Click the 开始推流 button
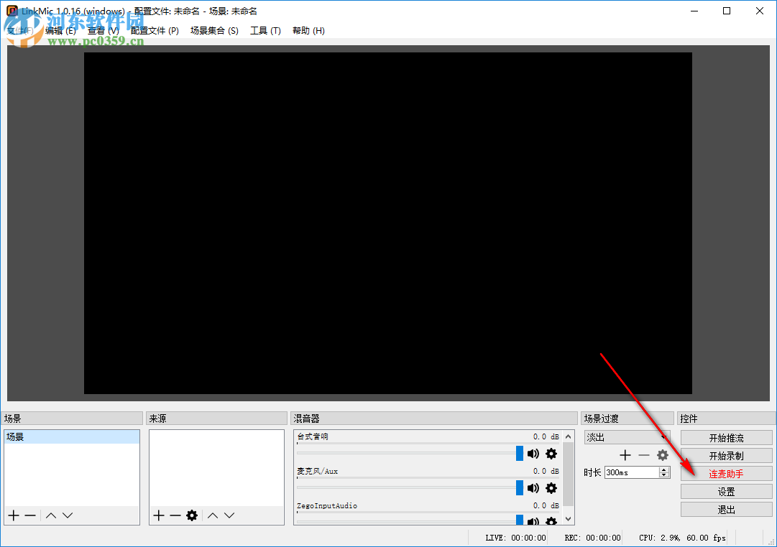The image size is (777, 547). pos(727,438)
